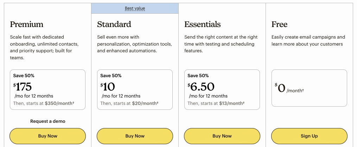Click the Save 50% label in Essentials

click(x=198, y=76)
